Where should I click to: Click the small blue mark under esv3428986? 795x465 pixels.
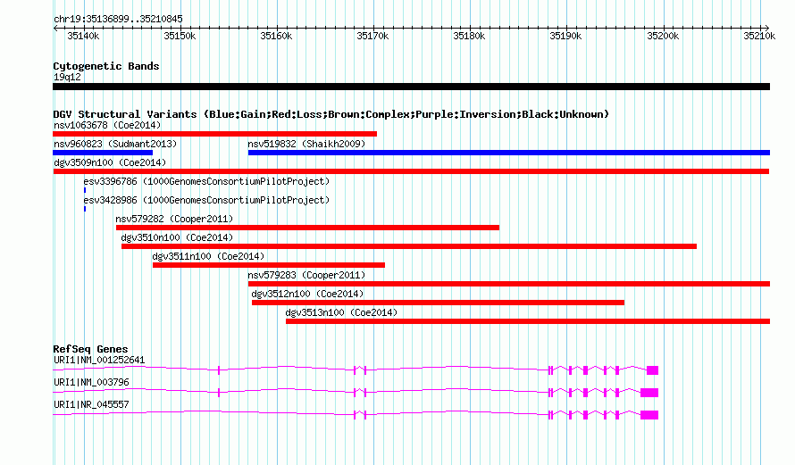[x=85, y=209]
